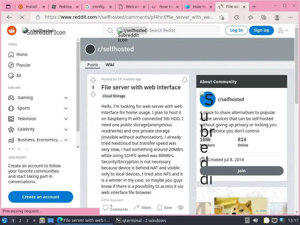Open a new browser tab

pos(254,7)
